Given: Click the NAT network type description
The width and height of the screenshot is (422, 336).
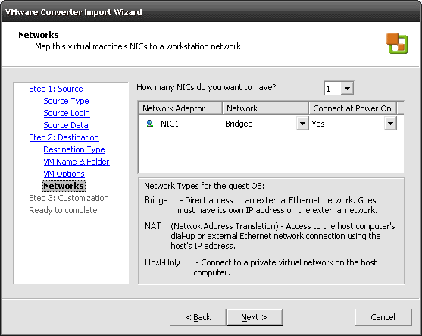Looking at the screenshot, I should [270, 236].
